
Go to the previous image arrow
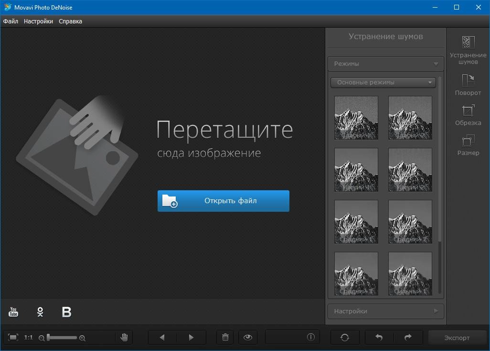tap(162, 337)
